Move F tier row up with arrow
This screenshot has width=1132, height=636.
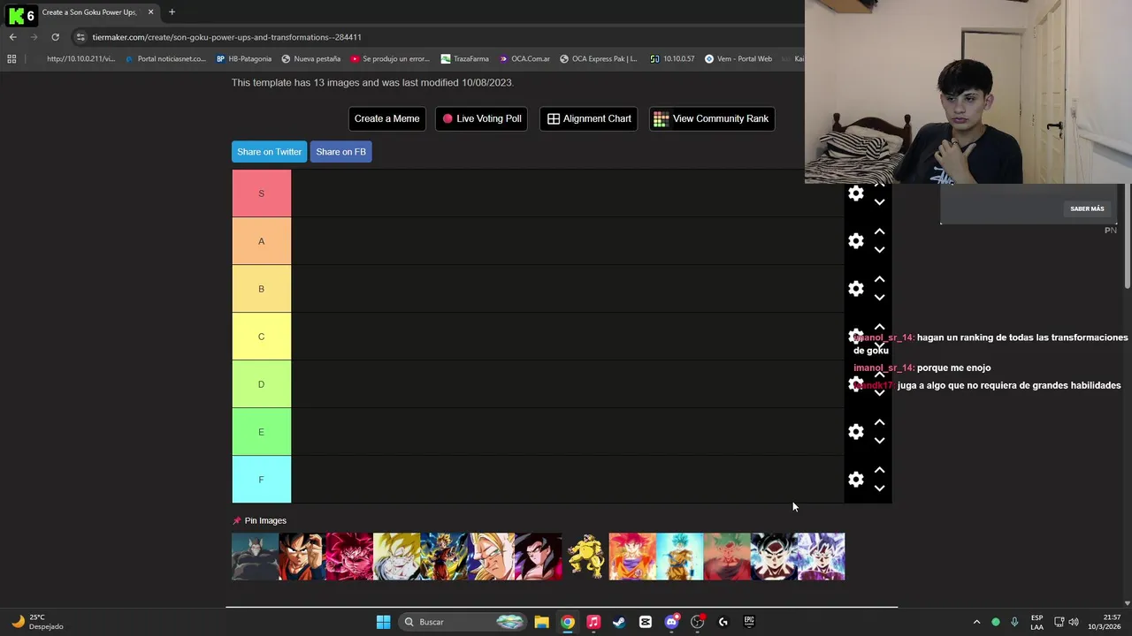pos(879,470)
